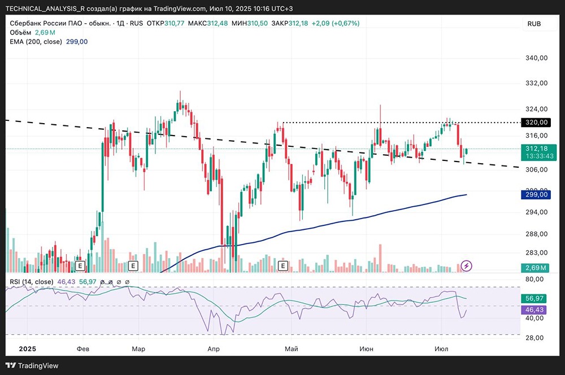Click the 340,00 price axis tick
Image resolution: width=565 pixels, height=375 pixels.
pyautogui.click(x=537, y=58)
